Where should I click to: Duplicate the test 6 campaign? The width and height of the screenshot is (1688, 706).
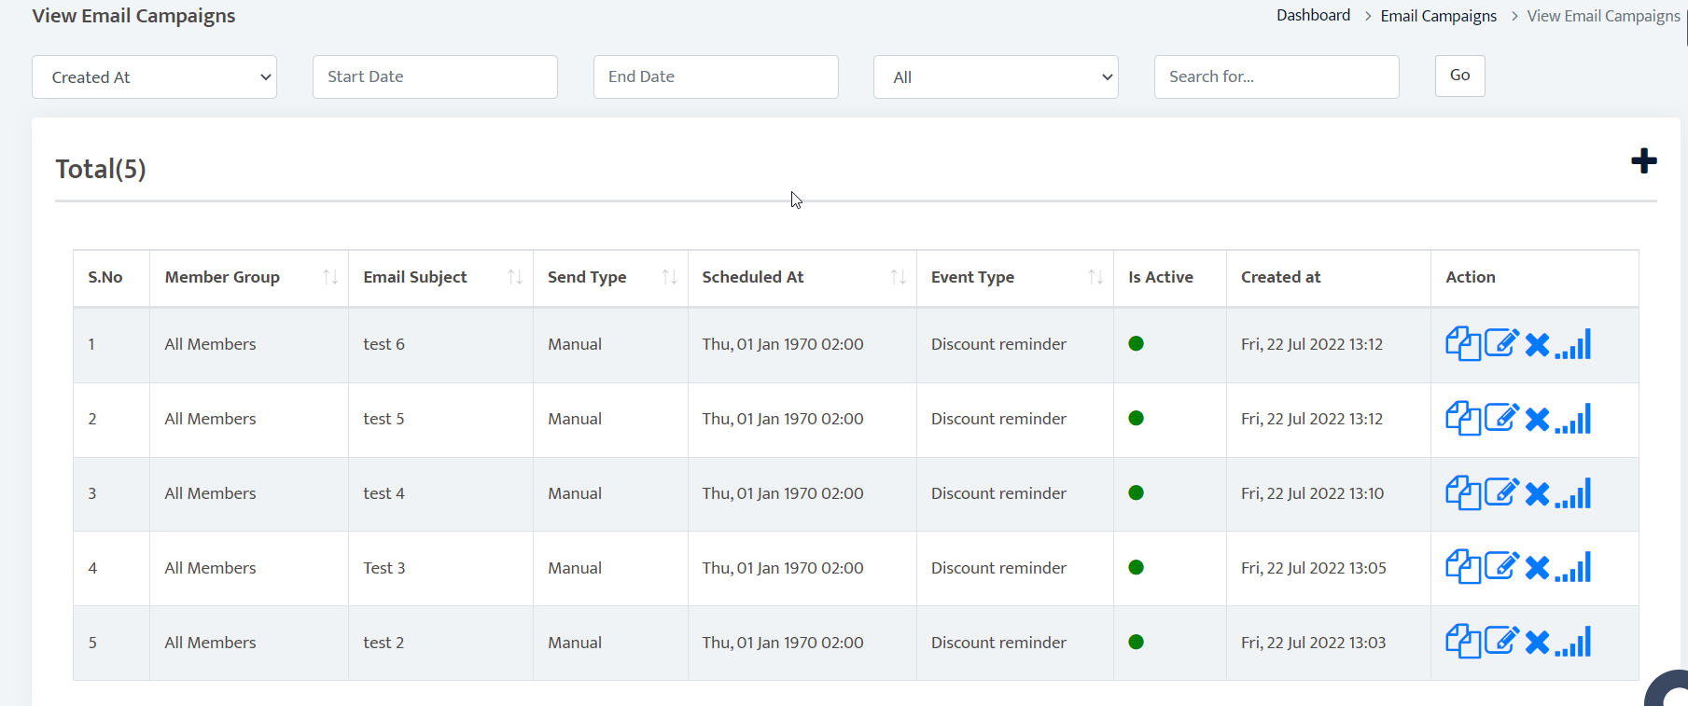[1463, 344]
